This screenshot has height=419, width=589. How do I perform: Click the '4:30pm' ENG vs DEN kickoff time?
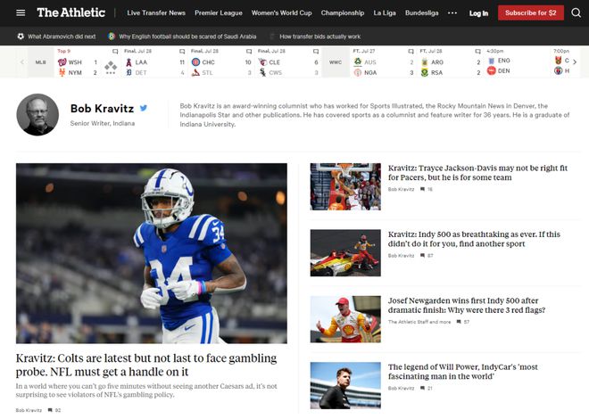point(494,51)
